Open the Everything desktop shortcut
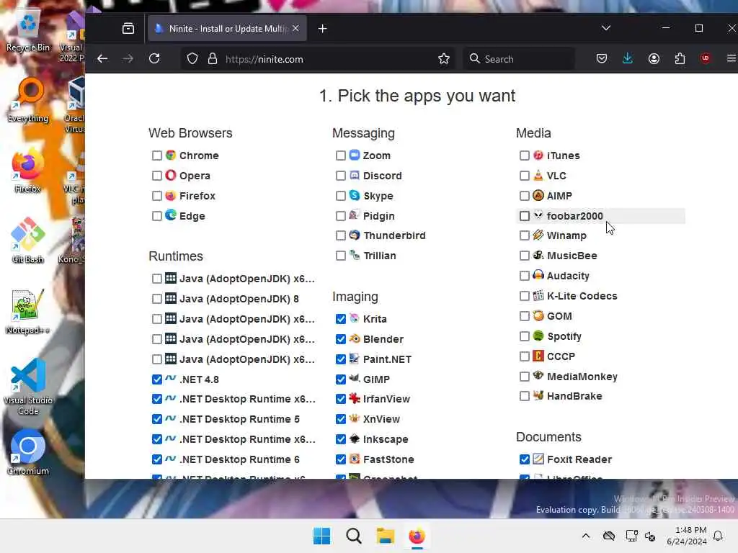The height and width of the screenshot is (553, 738). pyautogui.click(x=28, y=99)
